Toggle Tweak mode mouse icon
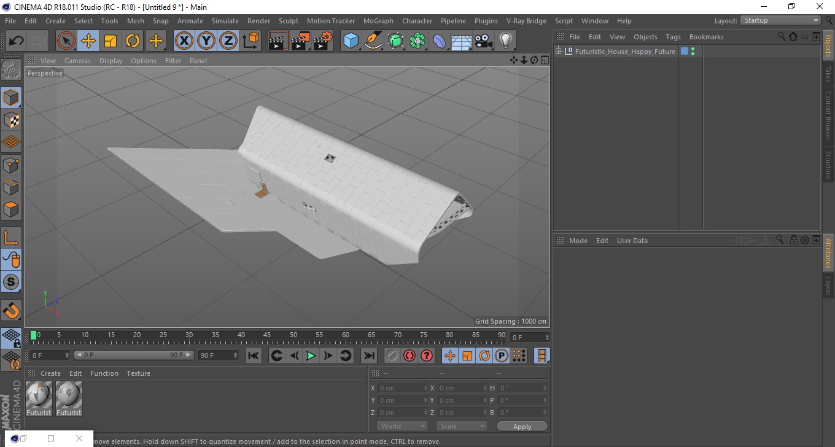835x447 pixels. [11, 260]
